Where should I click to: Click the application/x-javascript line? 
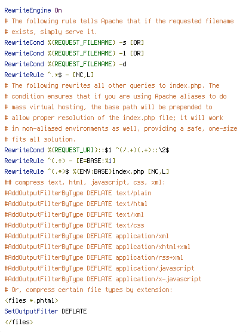(x=103, y=279)
